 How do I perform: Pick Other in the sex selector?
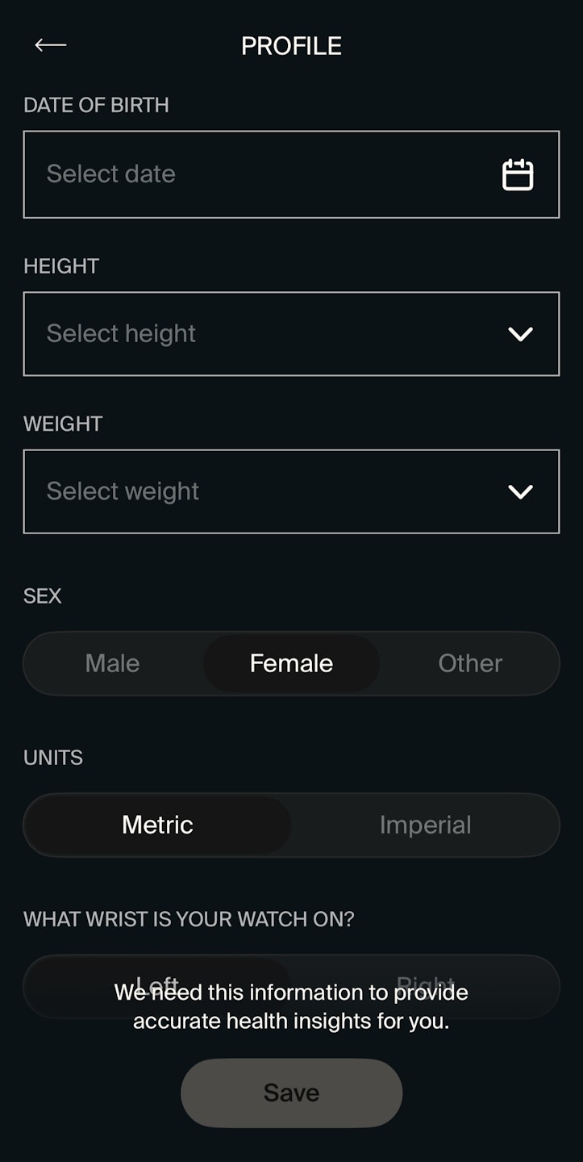point(470,663)
